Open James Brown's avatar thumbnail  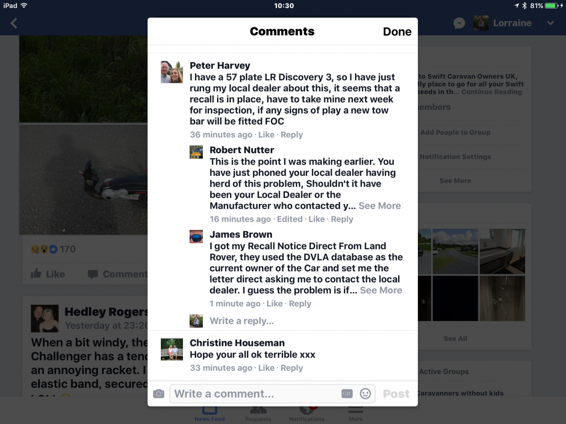(196, 236)
